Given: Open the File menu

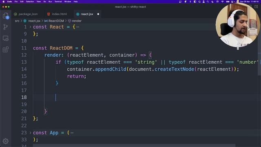Looking at the screenshot, I should point(16,2).
